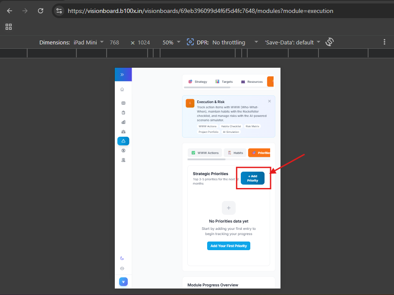Screen dimensions: 394x295
Task: Open the bar chart icon in sidebar
Action: coord(123,122)
